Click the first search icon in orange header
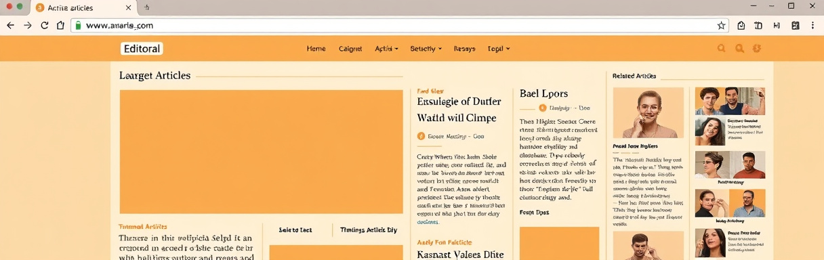 [x=721, y=48]
